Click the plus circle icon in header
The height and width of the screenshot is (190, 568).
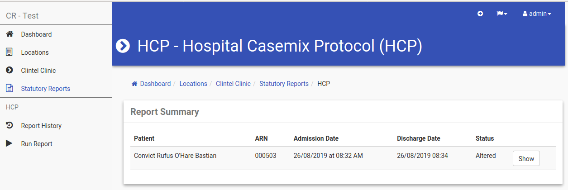[x=480, y=14]
